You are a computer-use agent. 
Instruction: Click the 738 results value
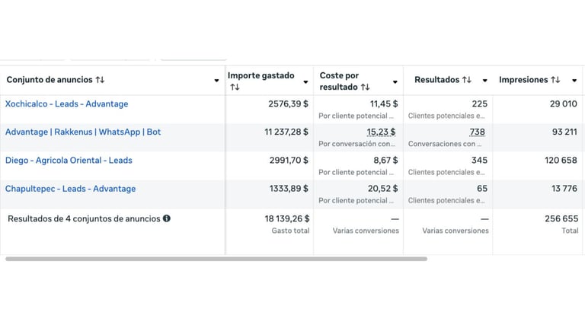pos(477,132)
